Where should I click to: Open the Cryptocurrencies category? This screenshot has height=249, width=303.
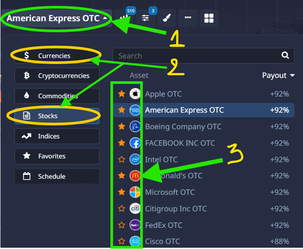[x=57, y=76]
